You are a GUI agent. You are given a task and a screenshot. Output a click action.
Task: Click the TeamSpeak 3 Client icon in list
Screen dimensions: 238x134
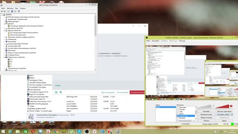pos(28,80)
